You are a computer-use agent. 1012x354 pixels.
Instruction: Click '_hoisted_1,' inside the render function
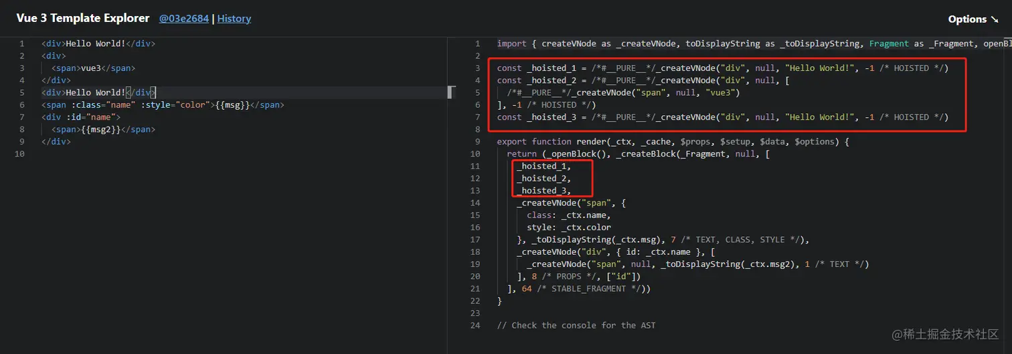tap(544, 166)
